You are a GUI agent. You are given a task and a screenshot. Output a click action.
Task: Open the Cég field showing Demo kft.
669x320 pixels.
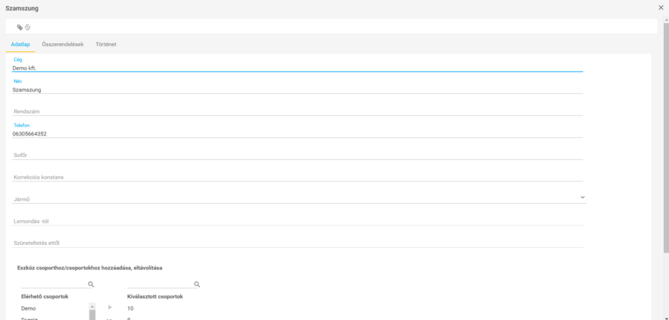[x=297, y=68]
